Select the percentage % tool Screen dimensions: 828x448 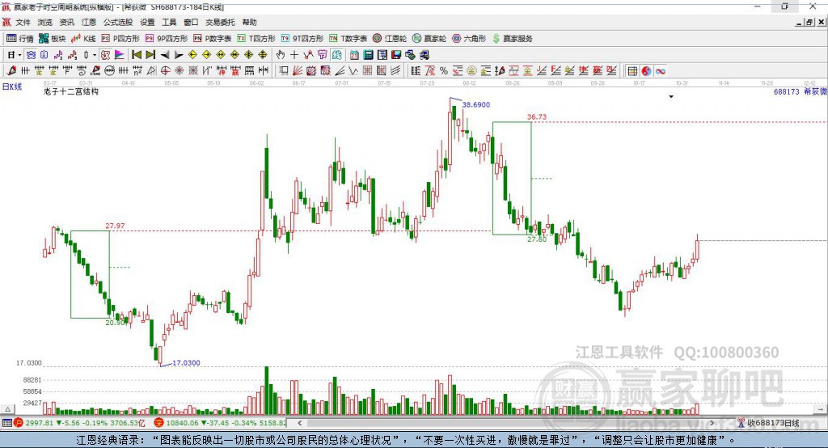444,71
